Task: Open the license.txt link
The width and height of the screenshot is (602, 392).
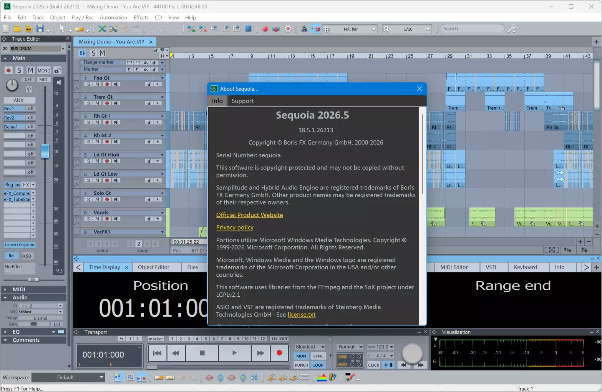Action: tap(302, 315)
